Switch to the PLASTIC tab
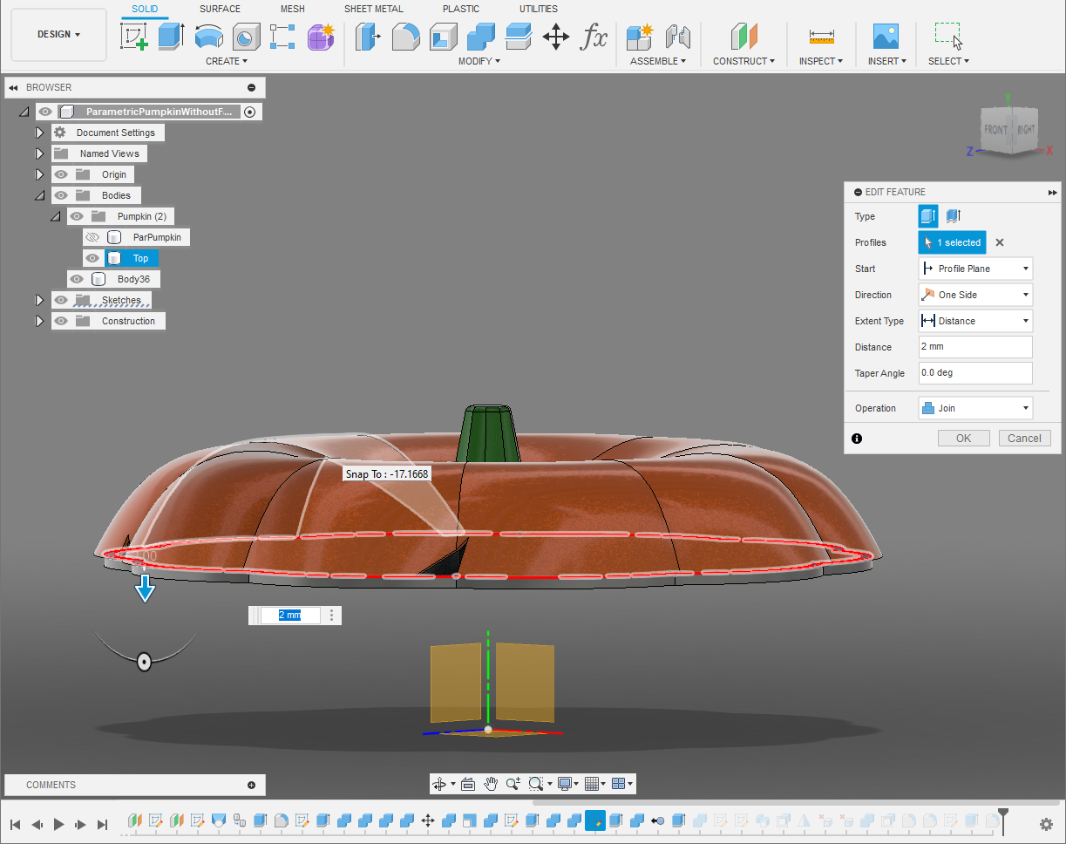 click(461, 9)
